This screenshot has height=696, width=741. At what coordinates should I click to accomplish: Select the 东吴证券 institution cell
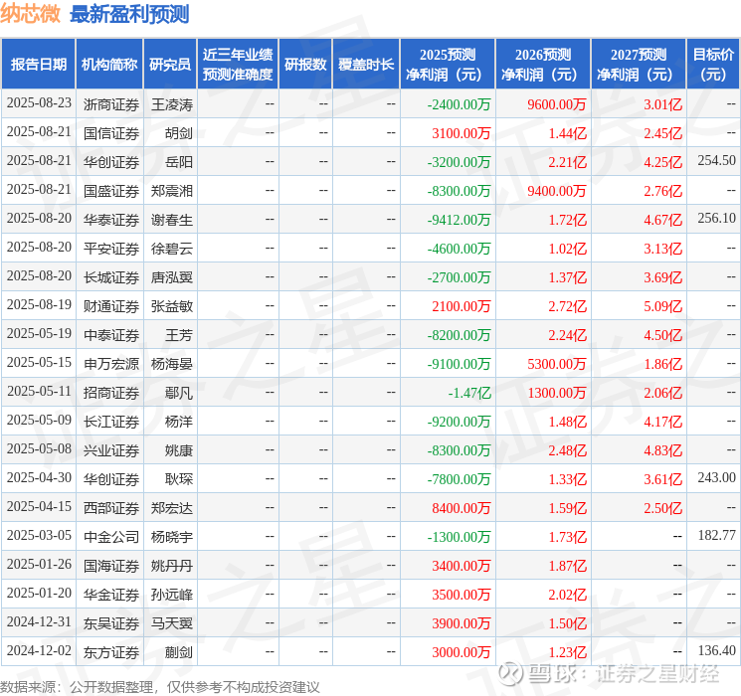[x=111, y=623]
